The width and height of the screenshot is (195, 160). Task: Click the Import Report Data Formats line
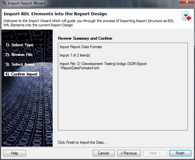(x=81, y=47)
